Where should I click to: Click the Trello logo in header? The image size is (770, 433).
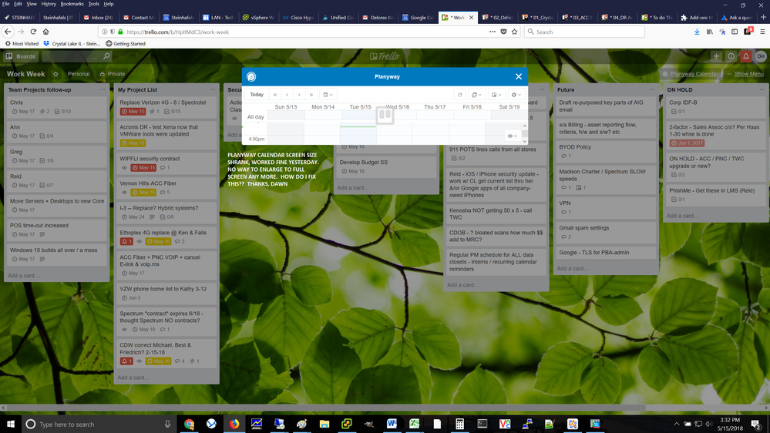pos(385,56)
